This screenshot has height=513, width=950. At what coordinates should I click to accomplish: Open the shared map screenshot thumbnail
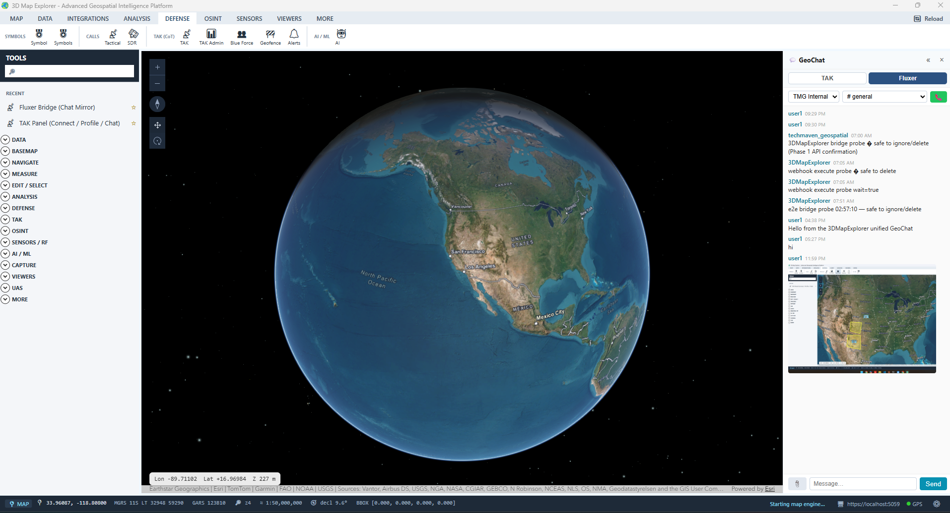(x=862, y=318)
